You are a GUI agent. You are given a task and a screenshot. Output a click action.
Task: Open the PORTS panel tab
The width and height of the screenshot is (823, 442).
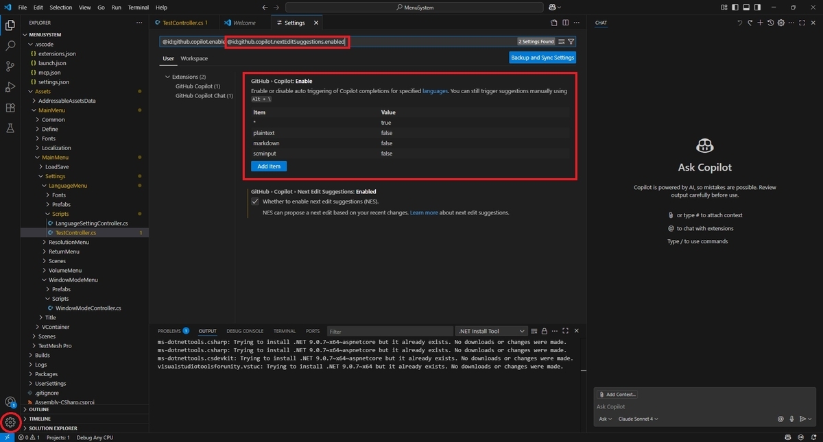click(x=313, y=331)
